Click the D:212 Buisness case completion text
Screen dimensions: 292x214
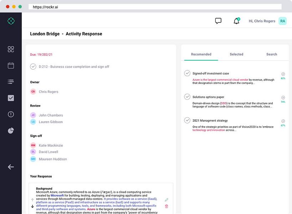pos(74,67)
